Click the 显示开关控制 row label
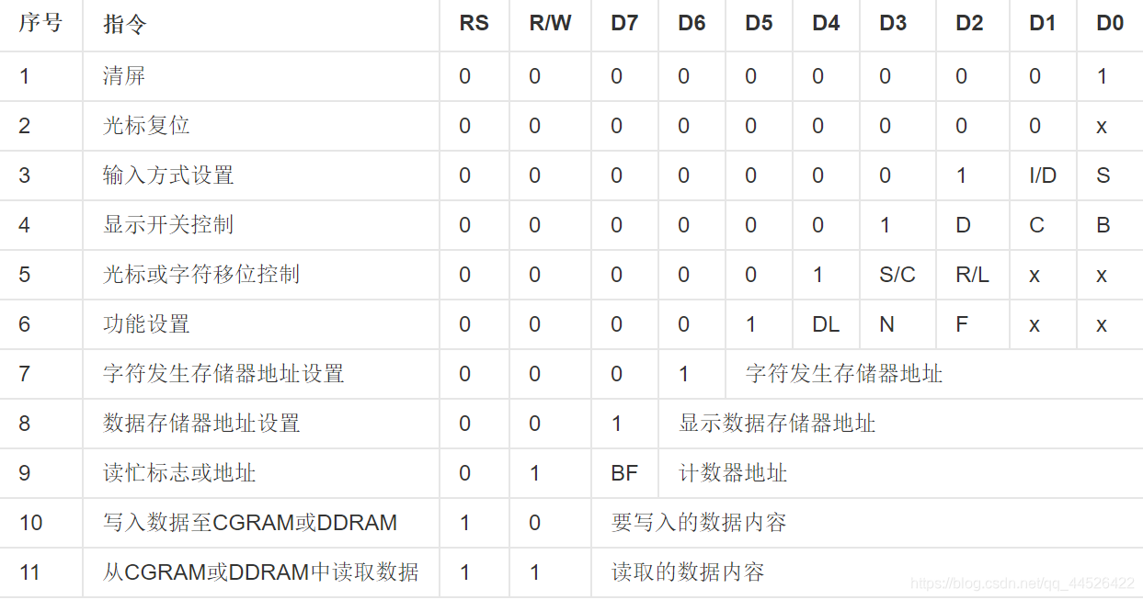1143x600 pixels. tap(168, 225)
